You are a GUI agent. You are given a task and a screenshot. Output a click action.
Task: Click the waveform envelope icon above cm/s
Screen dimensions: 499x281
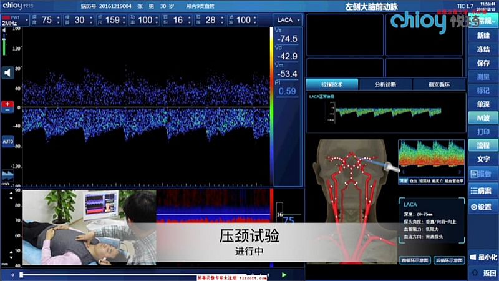coord(8,175)
